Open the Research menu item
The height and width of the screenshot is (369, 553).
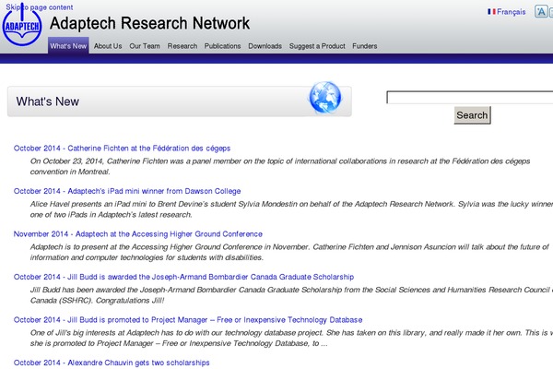click(x=182, y=46)
